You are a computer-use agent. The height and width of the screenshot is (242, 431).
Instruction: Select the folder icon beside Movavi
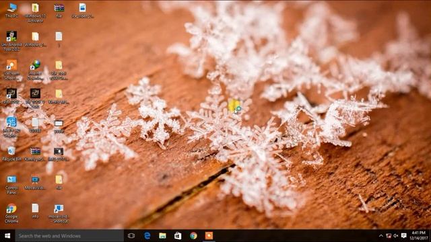[x=59, y=182]
